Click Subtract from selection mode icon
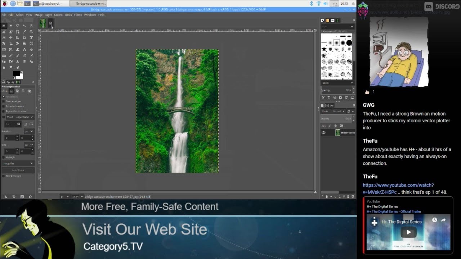 (x=23, y=91)
